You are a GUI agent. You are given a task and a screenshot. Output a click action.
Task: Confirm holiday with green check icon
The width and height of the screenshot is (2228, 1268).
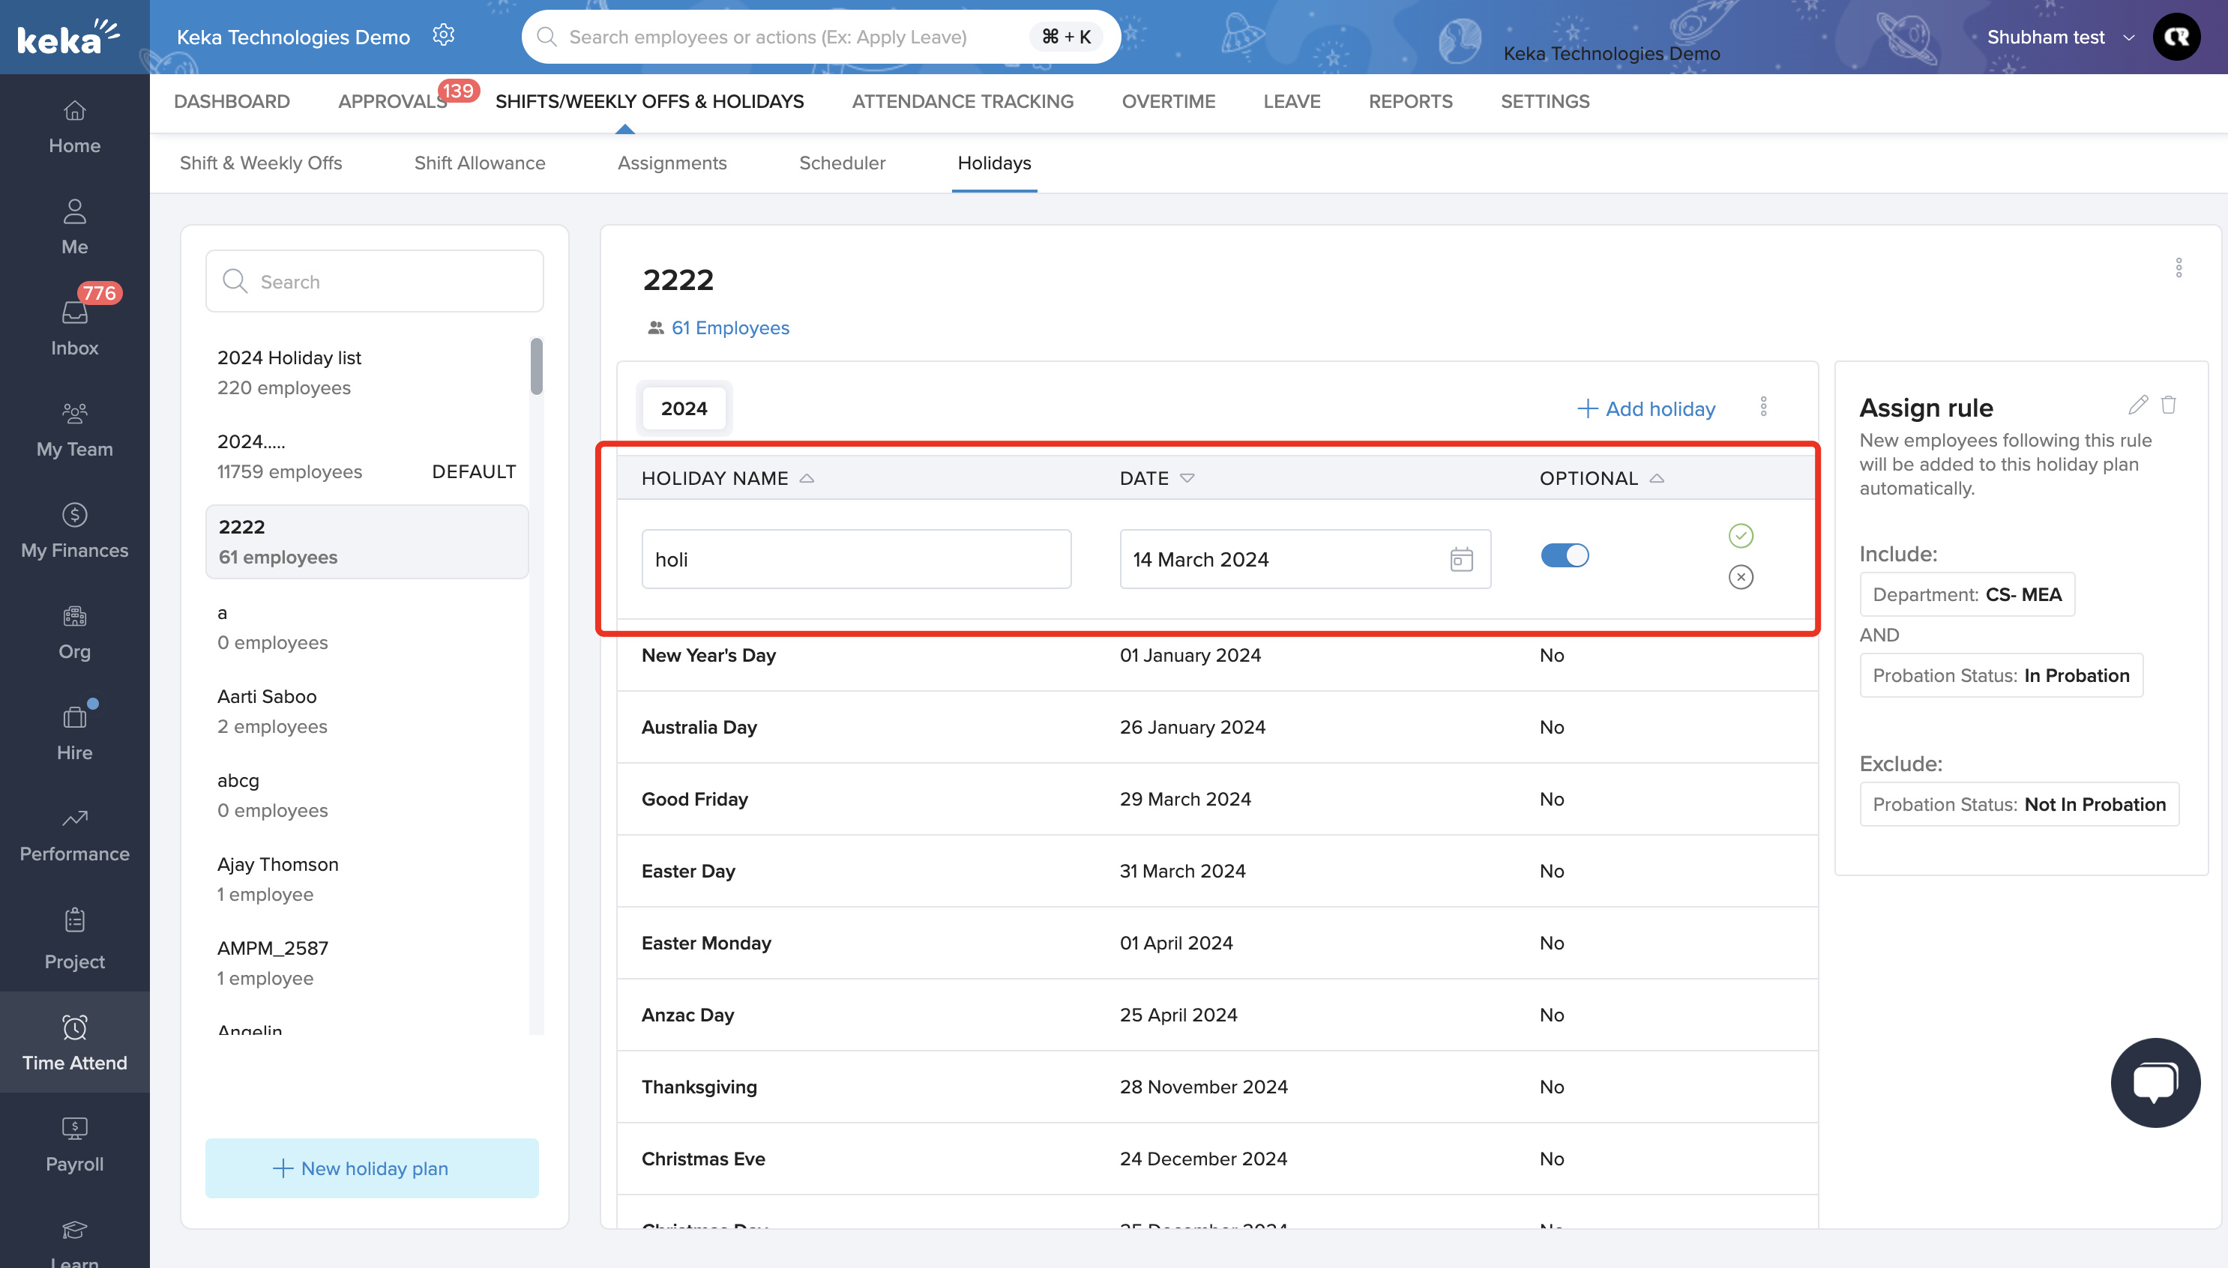1740,535
